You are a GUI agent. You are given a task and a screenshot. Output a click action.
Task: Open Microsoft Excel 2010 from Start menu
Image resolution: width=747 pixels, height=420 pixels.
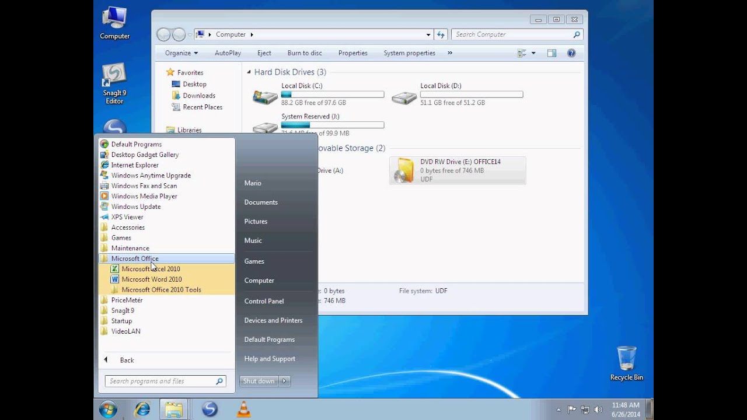pos(151,269)
